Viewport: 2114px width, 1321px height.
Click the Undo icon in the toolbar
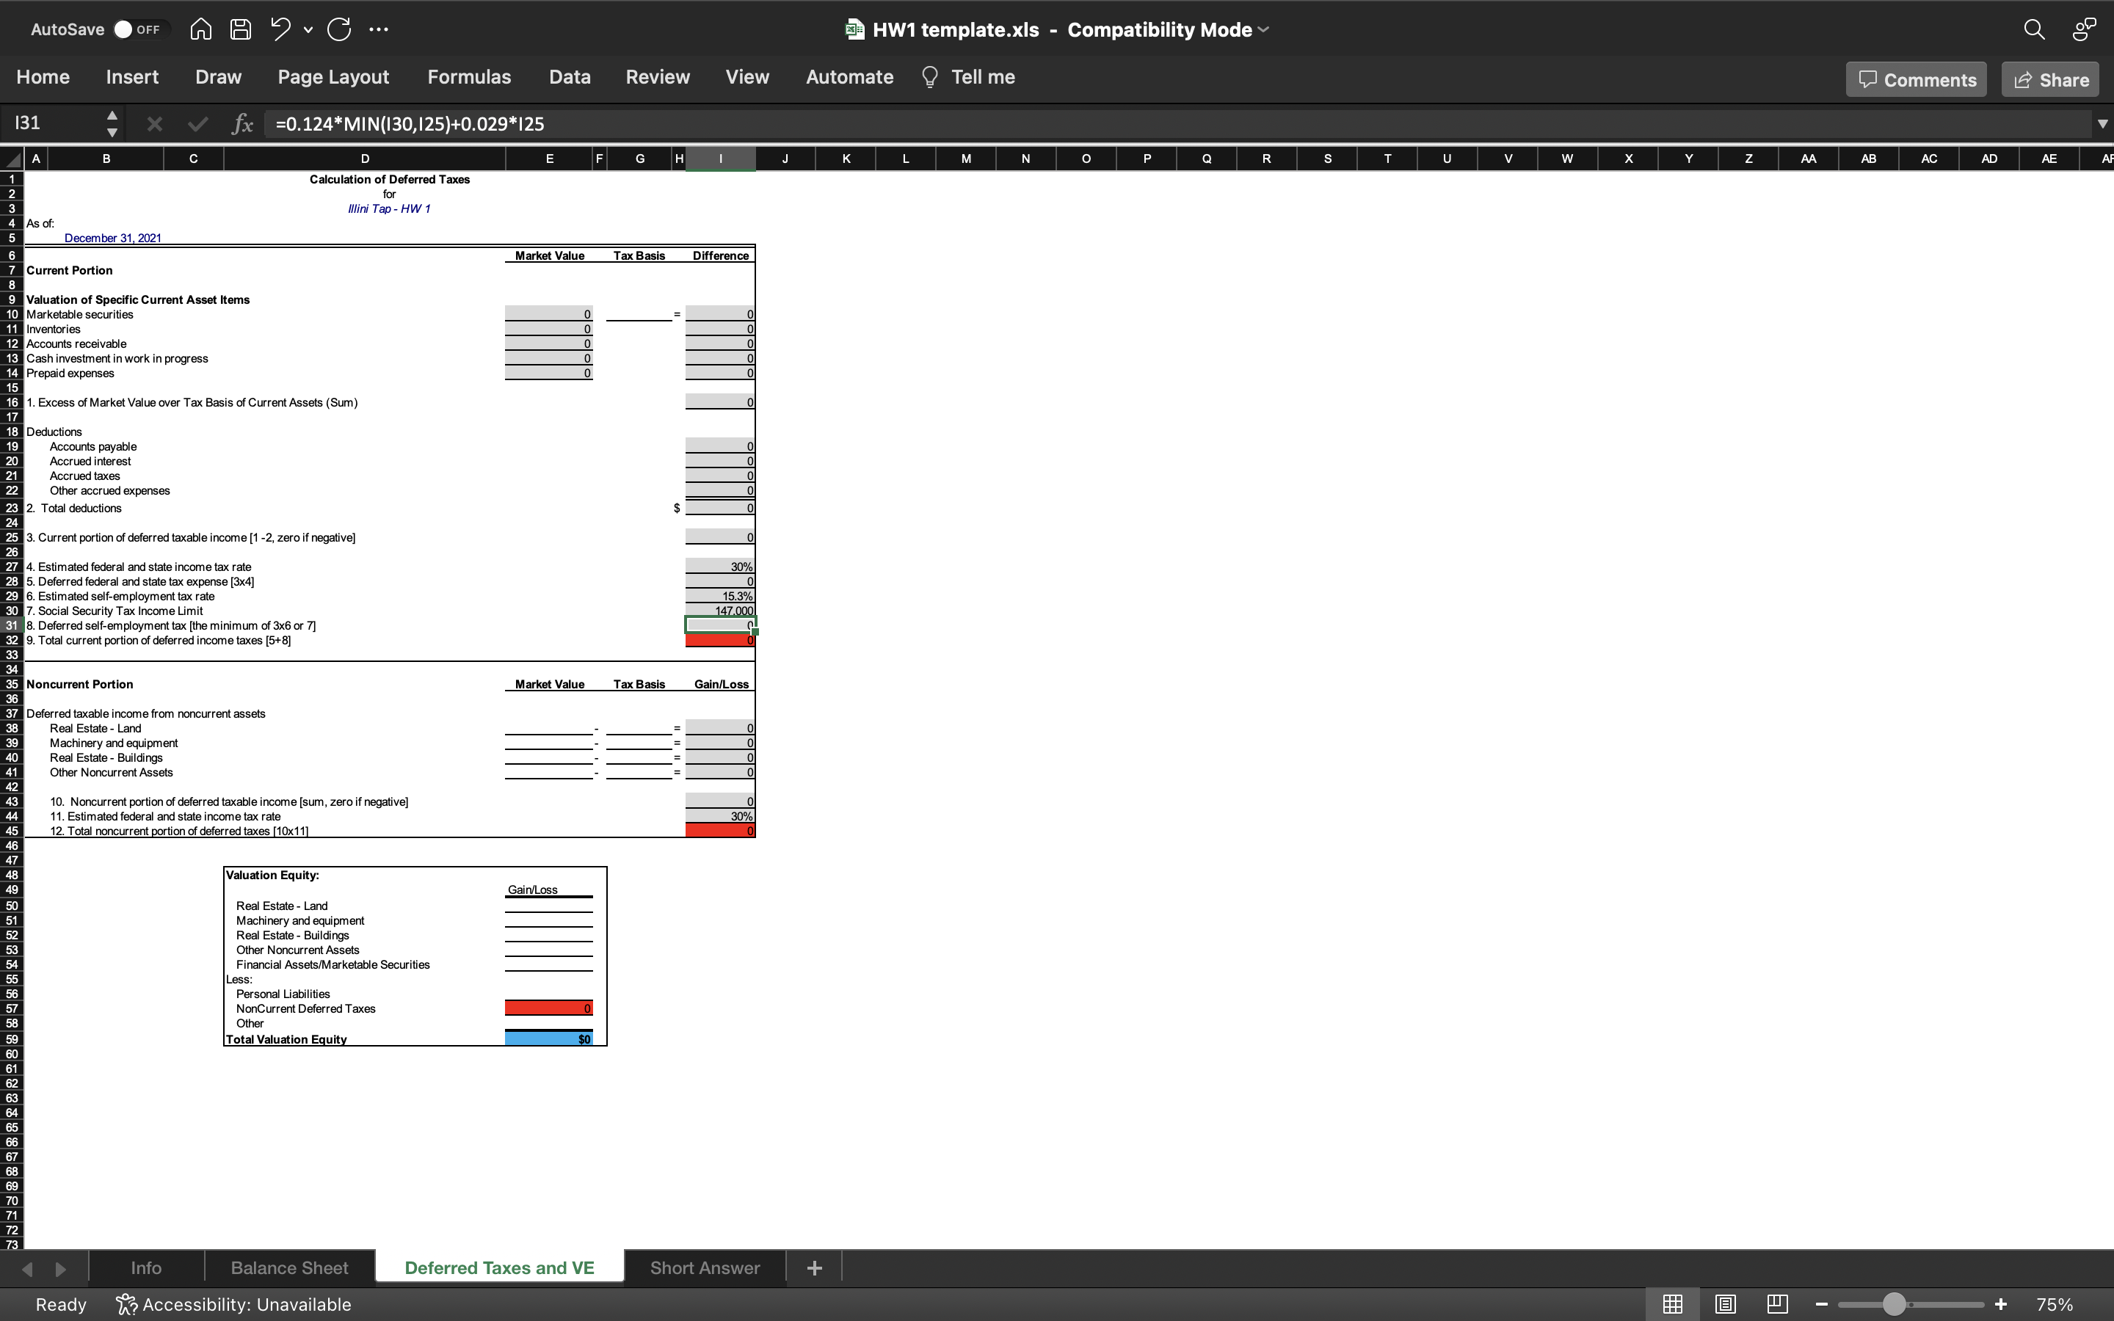pyautogui.click(x=280, y=27)
